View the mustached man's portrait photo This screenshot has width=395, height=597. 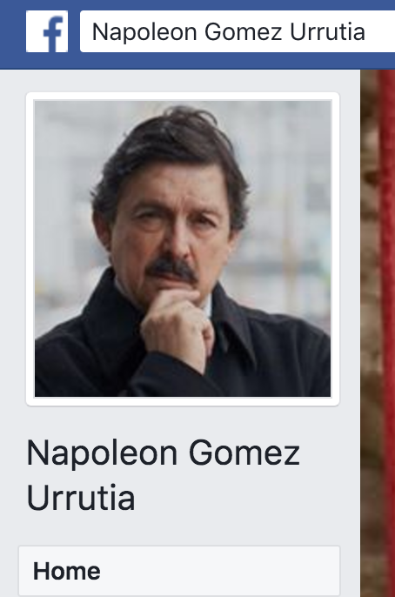(x=183, y=249)
